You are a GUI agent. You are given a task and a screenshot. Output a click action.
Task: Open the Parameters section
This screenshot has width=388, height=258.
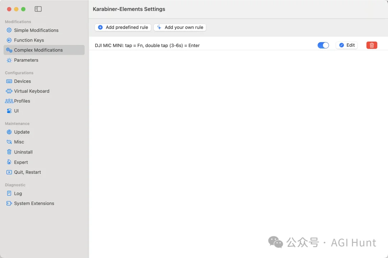tap(26, 60)
